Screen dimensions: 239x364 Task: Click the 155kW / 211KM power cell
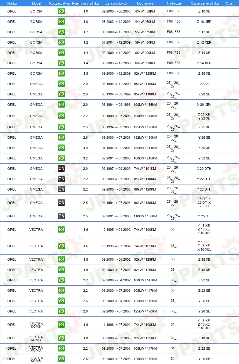(145, 148)
